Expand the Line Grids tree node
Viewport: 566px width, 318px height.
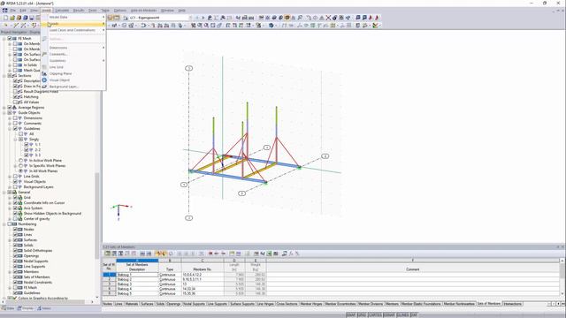pyautogui.click(x=10, y=177)
